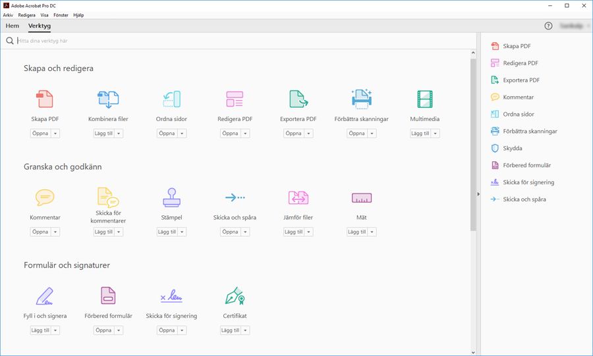This screenshot has width=593, height=356.
Task: Open the Arkiv menu
Action: (8, 15)
